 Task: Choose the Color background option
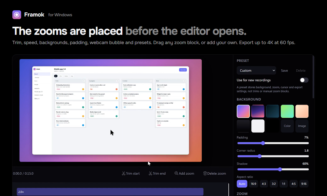coord(287,126)
